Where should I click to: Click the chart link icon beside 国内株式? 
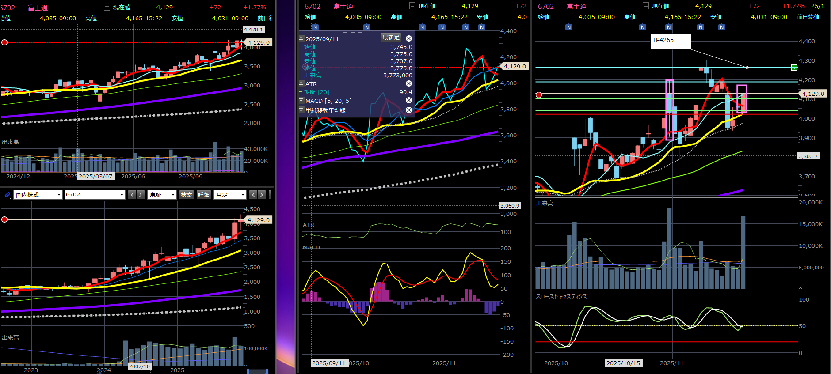coord(8,195)
